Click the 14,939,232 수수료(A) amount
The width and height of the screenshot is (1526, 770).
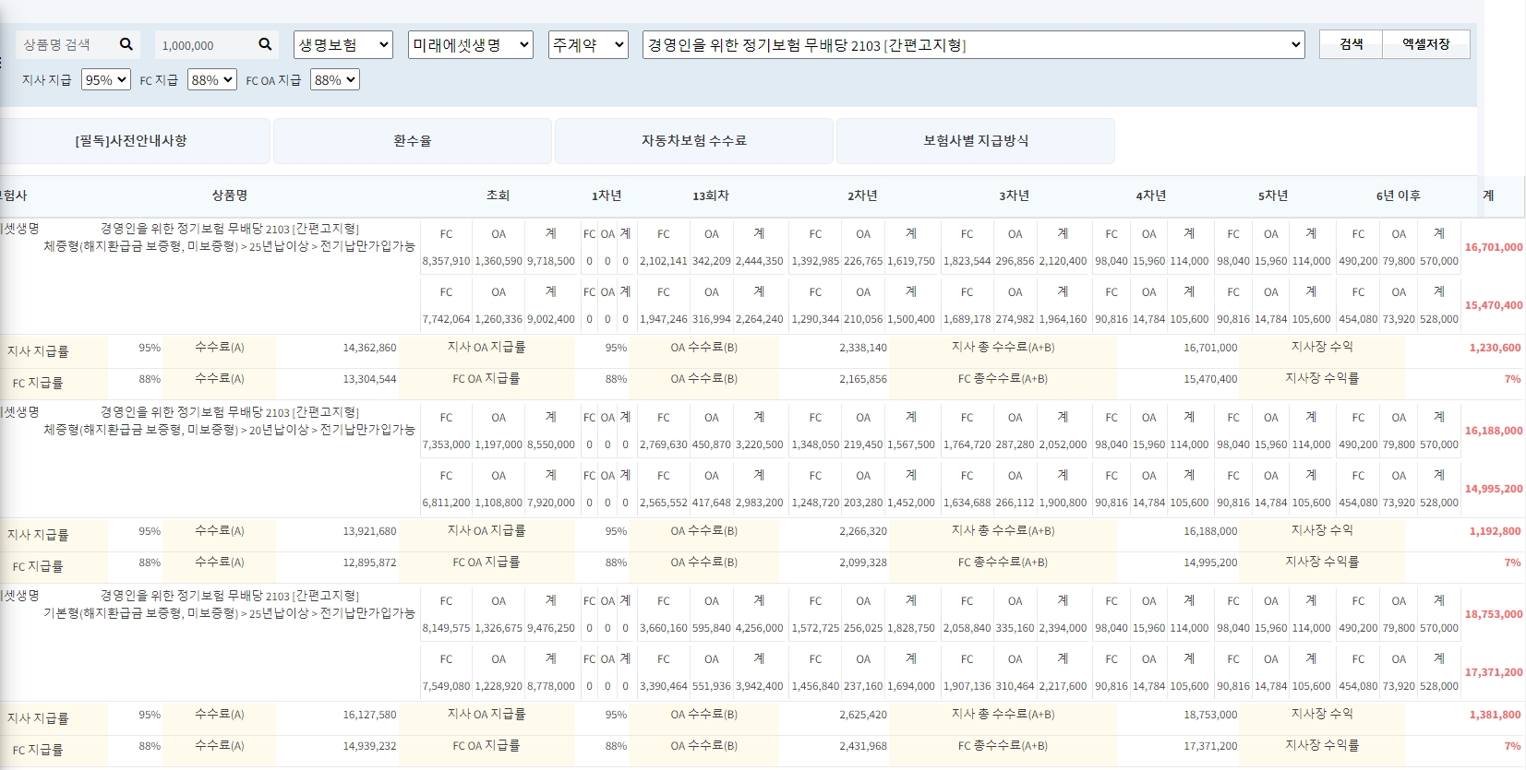click(x=369, y=746)
